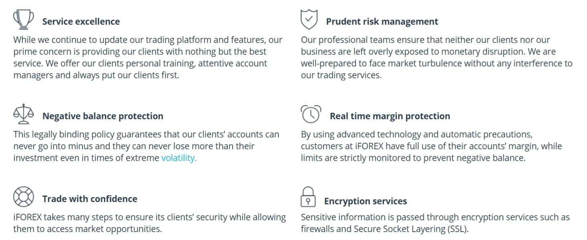
Task: Click the Real time margin protection heading
Action: click(x=390, y=116)
